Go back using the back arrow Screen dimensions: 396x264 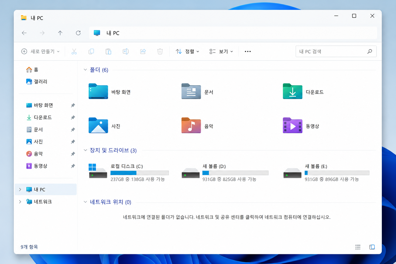tap(24, 33)
